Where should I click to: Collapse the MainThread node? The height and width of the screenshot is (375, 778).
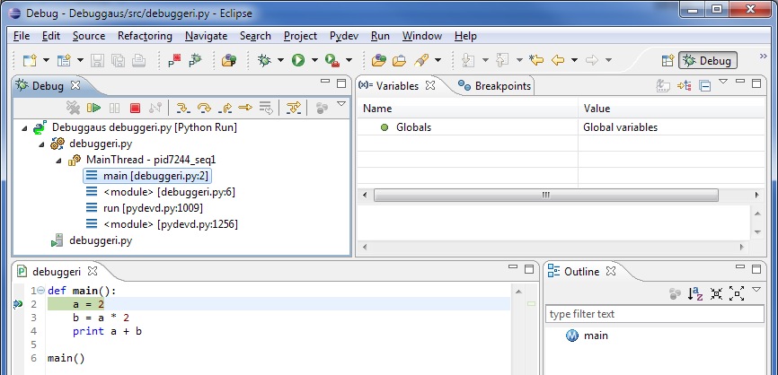pos(58,161)
